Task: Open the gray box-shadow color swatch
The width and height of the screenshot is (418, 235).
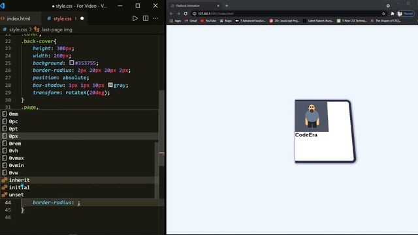Action: click(110, 85)
